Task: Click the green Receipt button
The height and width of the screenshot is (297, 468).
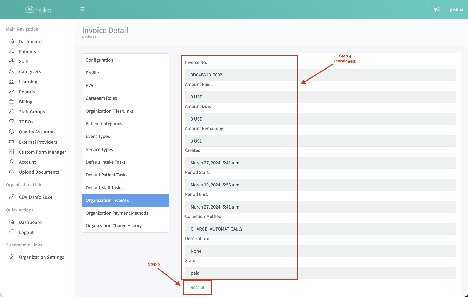Action: click(198, 288)
